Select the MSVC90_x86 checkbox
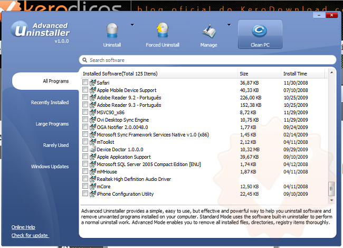This screenshot has height=248, width=343. click(85, 112)
